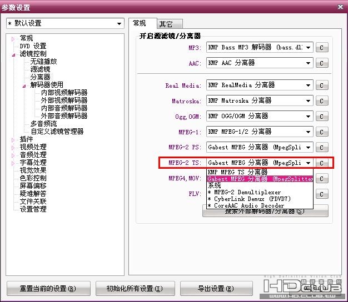Image resolution: width=348 pixels, height=302 pixels.
Task: Open the Real Media splitter dropdown
Action: tap(260, 85)
